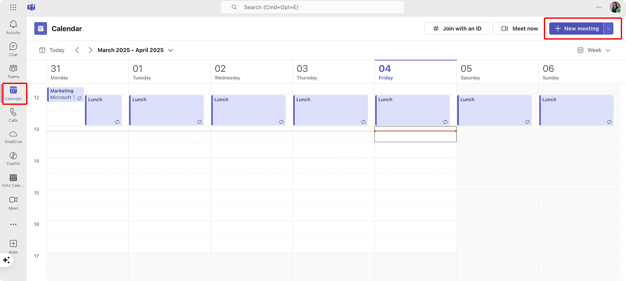Open OneDrive from the sidebar
This screenshot has height=281, width=626.
[x=13, y=137]
